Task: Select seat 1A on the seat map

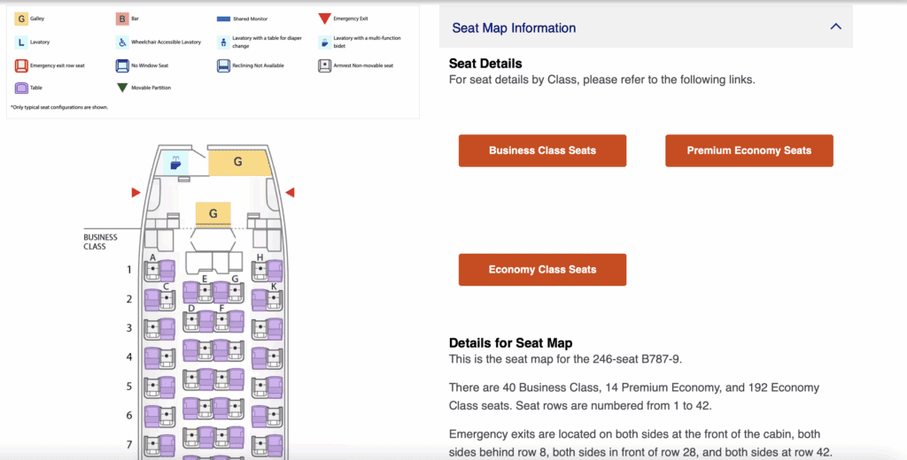Action: (159, 271)
